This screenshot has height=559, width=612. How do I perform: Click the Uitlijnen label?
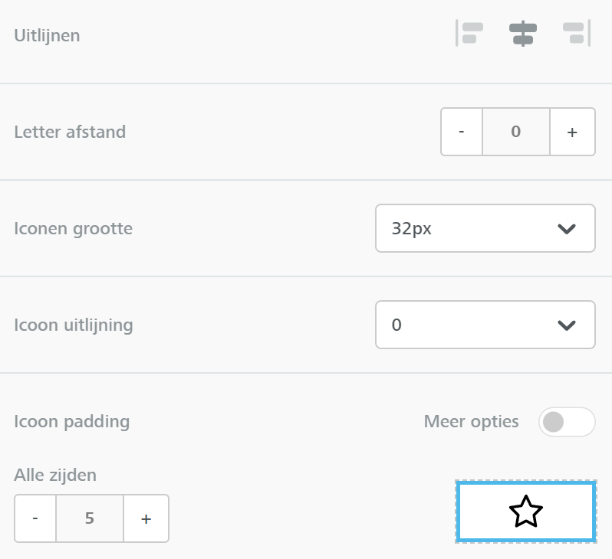tap(47, 35)
